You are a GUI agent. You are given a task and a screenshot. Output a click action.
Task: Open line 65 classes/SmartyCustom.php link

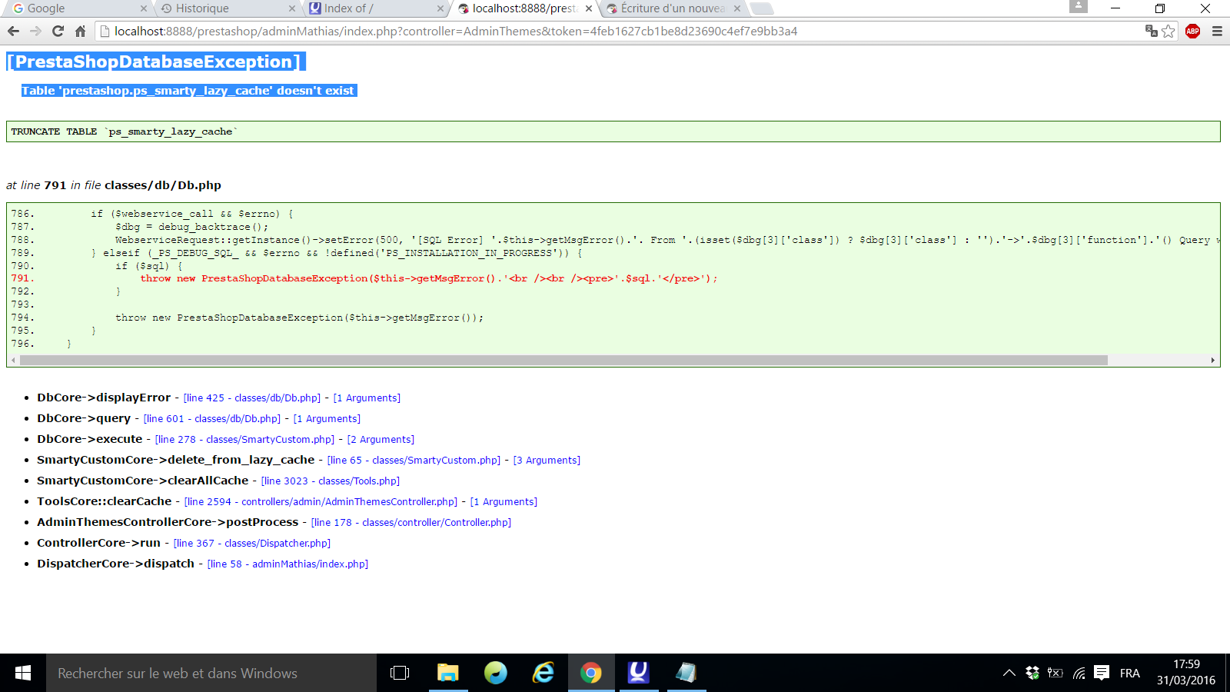[414, 461]
